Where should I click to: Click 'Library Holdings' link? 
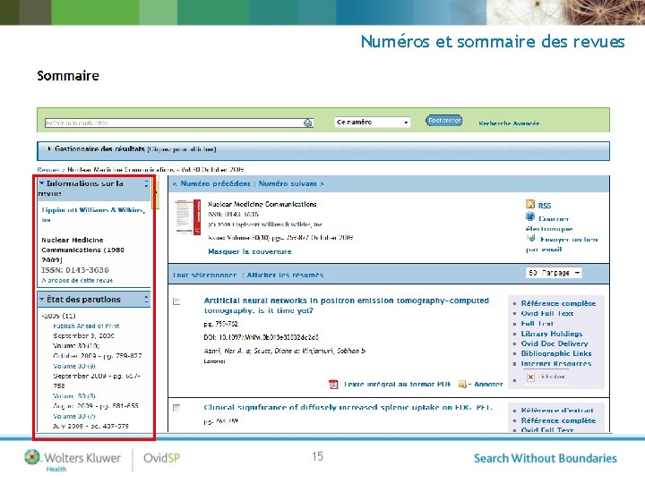552,334
